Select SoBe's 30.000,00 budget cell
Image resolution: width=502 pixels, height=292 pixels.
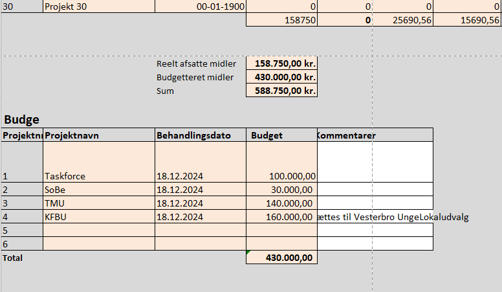click(x=282, y=190)
